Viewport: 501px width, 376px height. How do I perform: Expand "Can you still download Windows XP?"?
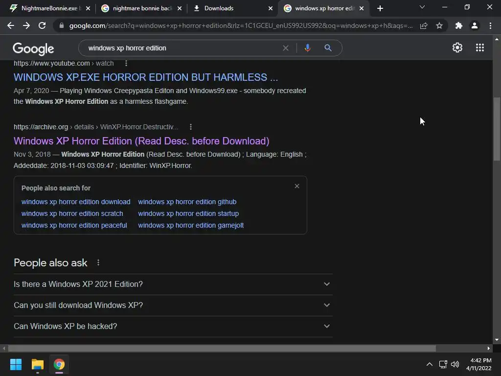pyautogui.click(x=173, y=305)
